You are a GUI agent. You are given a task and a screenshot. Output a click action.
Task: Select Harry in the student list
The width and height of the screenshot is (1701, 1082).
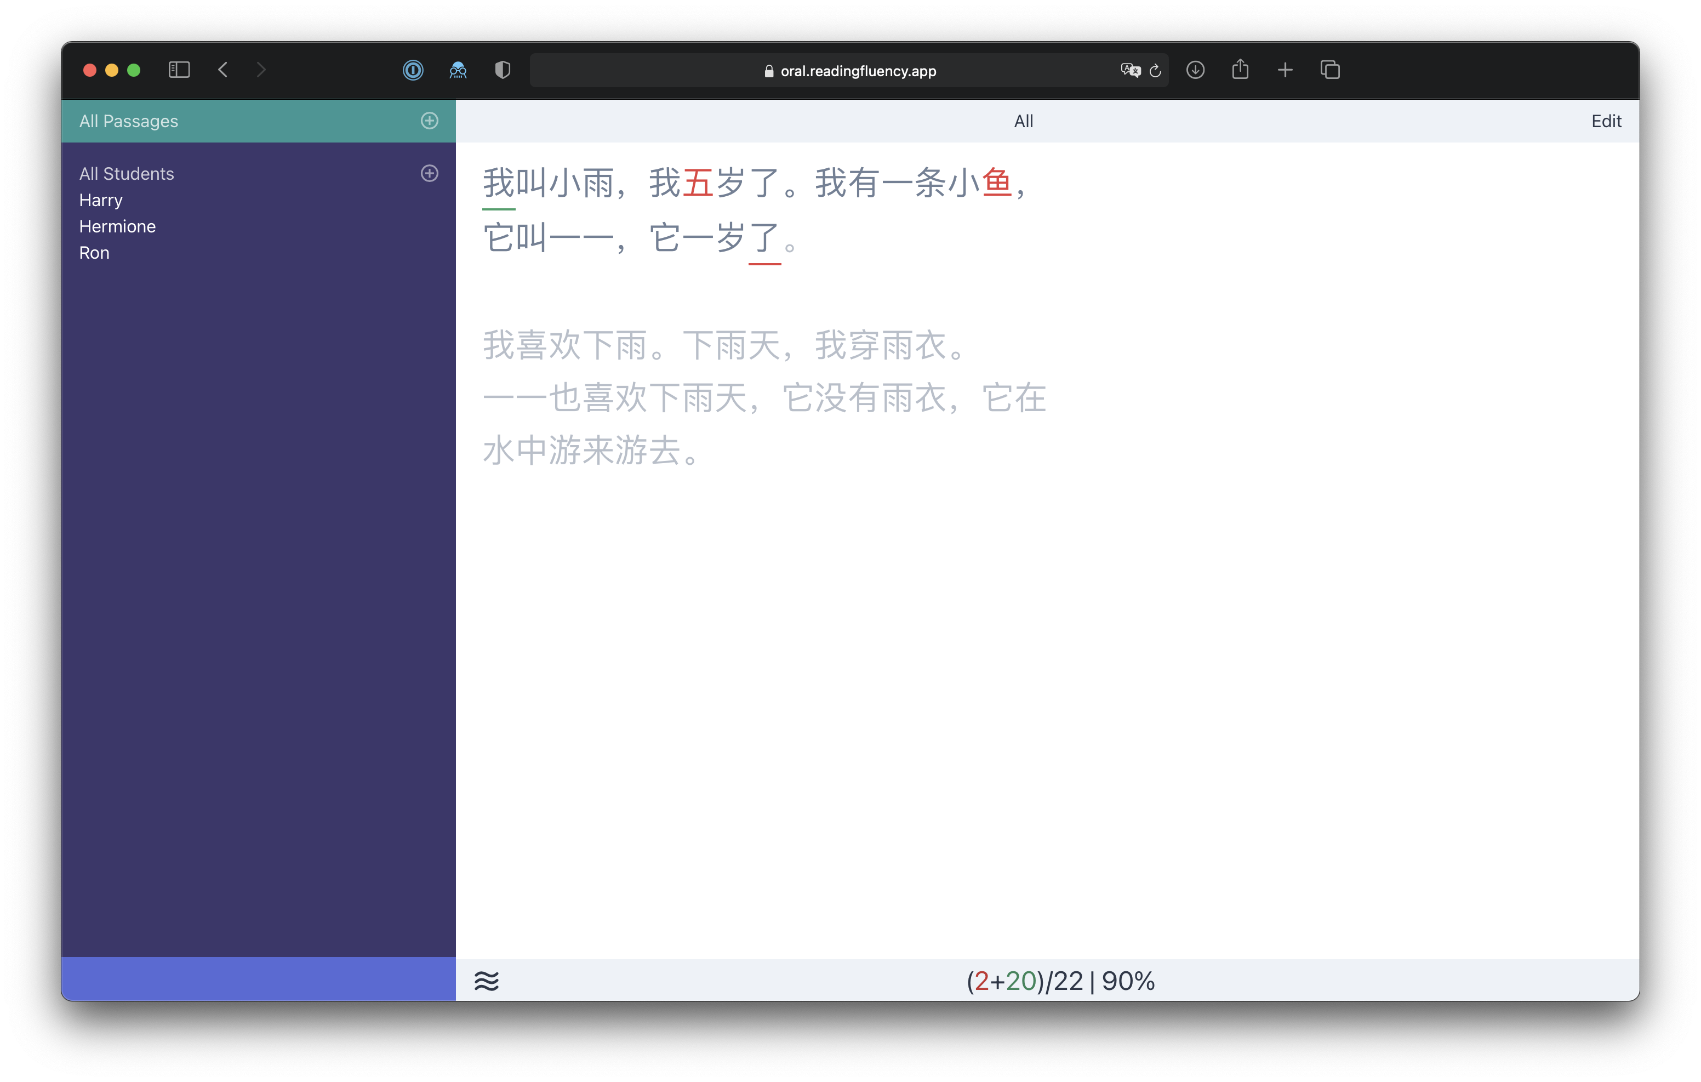[x=101, y=200]
